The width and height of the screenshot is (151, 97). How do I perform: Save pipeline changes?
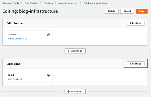(x=142, y=11)
